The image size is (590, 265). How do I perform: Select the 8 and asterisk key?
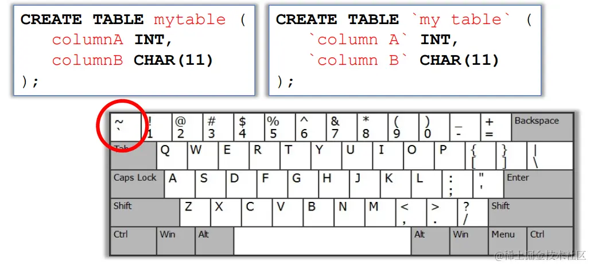pyautogui.click(x=372, y=127)
